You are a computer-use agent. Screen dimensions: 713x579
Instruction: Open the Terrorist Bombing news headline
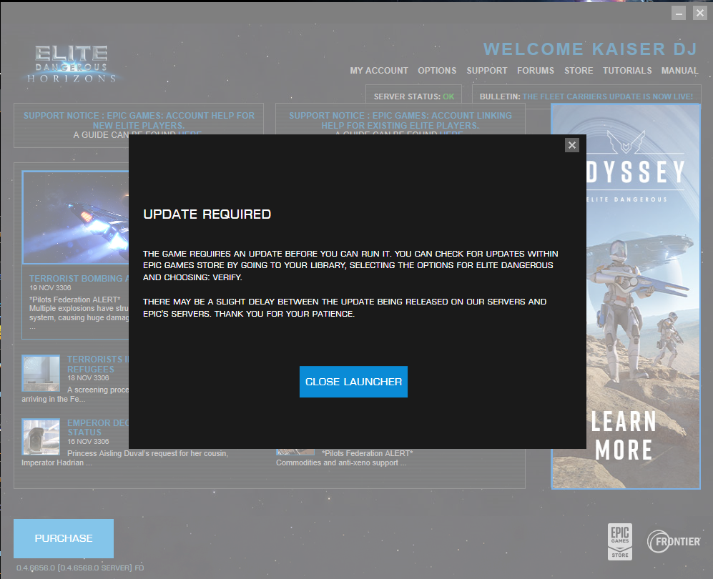tap(79, 279)
